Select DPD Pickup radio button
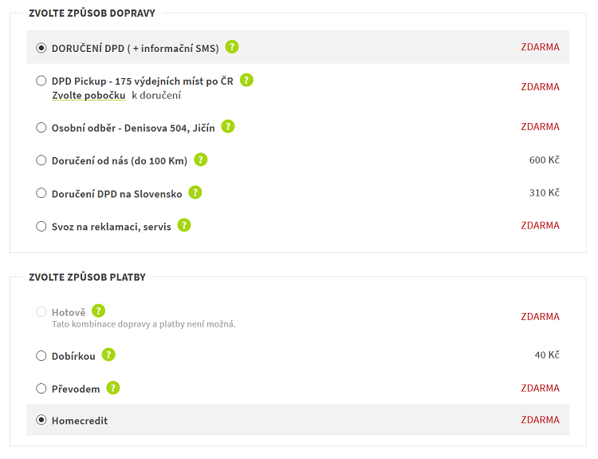This screenshot has width=598, height=459. click(x=41, y=81)
